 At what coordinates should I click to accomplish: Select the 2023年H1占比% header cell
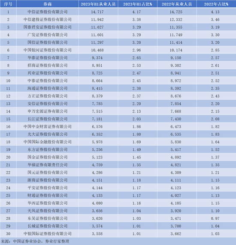pyautogui.click(x=138, y=4)
